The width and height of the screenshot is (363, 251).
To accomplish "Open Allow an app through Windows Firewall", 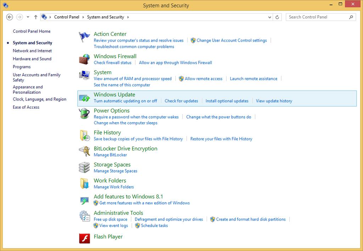I will [x=175, y=62].
